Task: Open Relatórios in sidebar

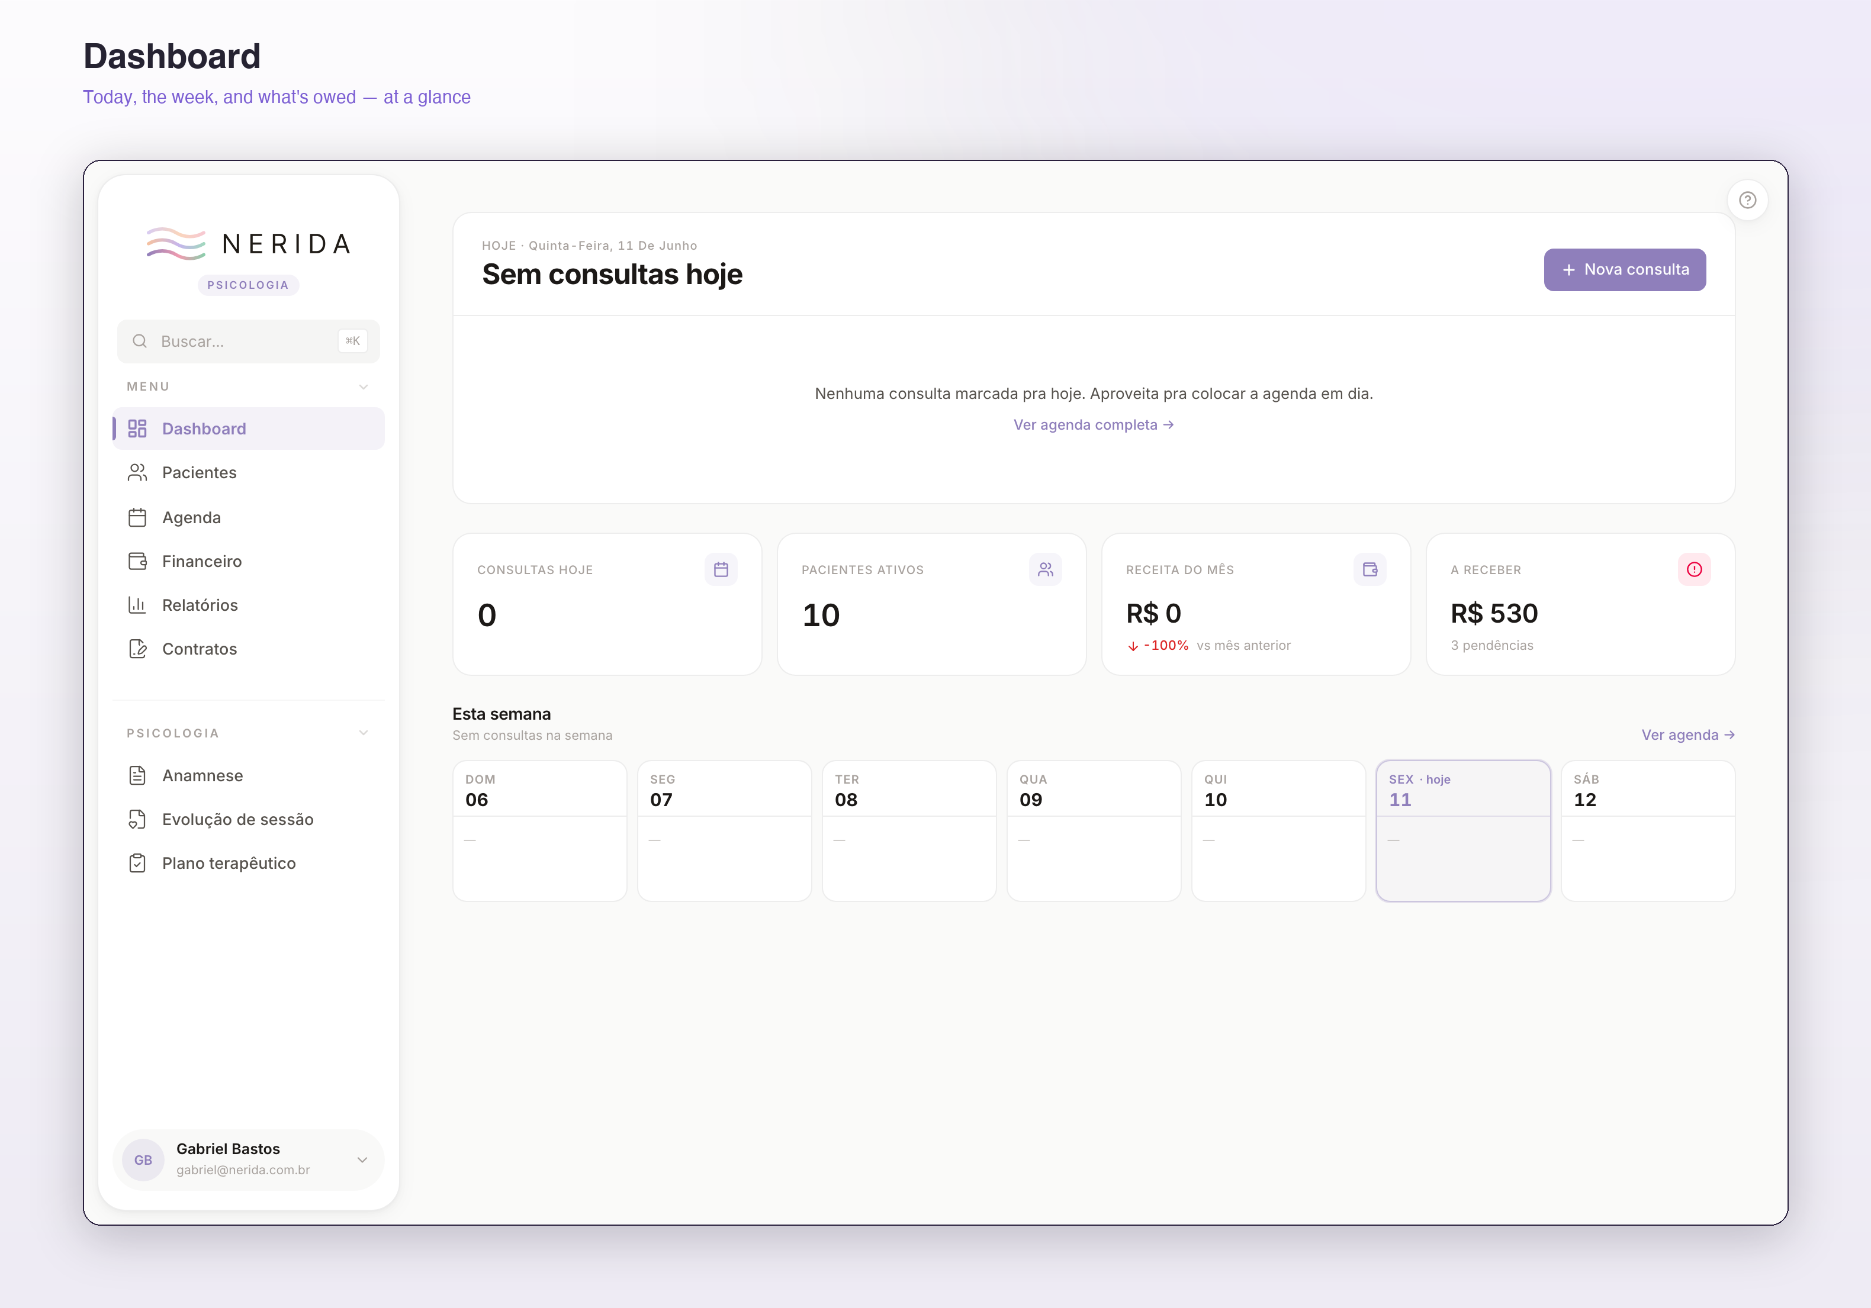Action: [249, 605]
